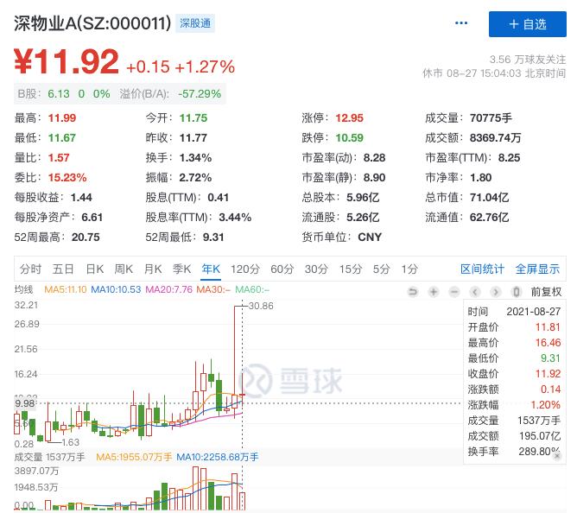Click the chart scroll left arrow icon

pyautogui.click(x=475, y=292)
